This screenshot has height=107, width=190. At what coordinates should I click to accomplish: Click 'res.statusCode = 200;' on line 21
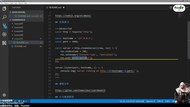click(74, 51)
